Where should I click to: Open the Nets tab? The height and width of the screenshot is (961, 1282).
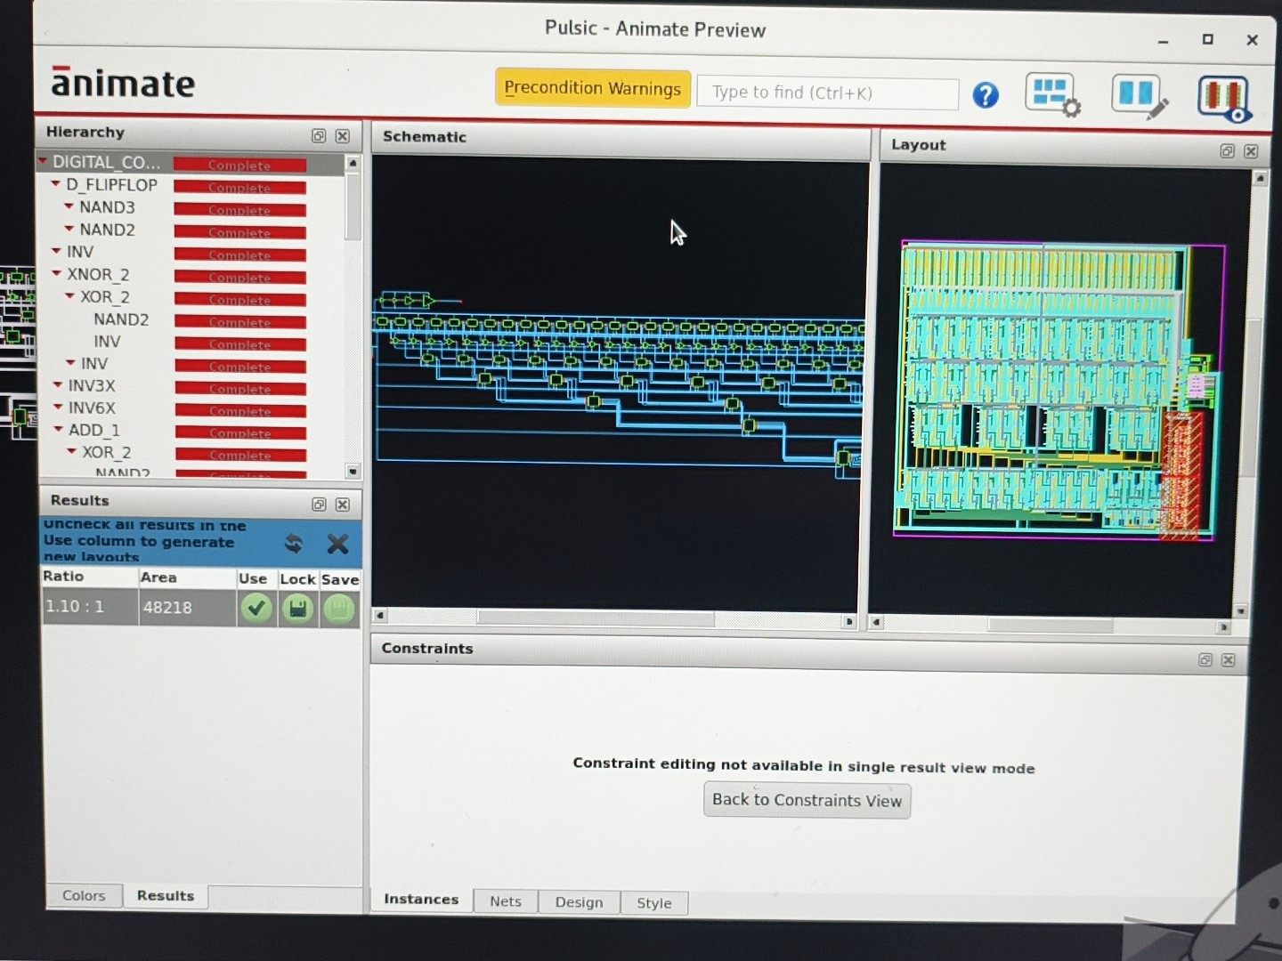coord(506,901)
